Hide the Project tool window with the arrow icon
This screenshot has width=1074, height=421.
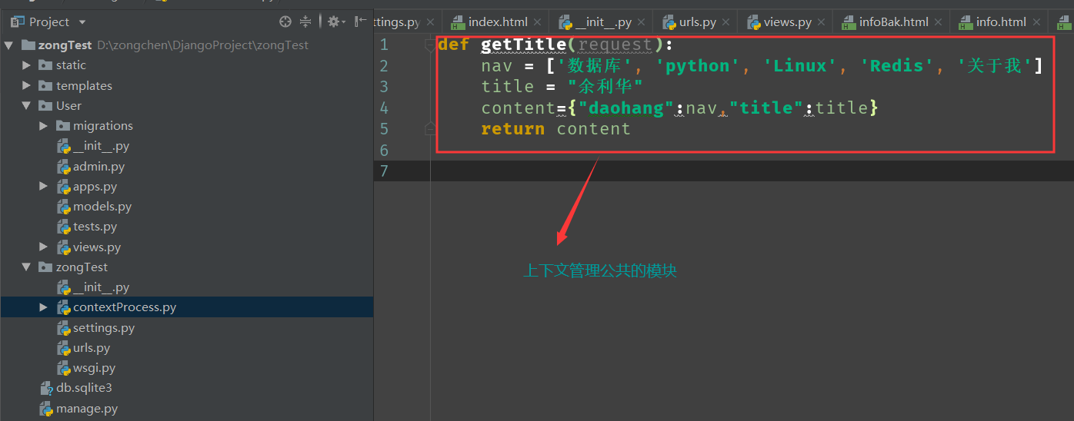coord(360,22)
